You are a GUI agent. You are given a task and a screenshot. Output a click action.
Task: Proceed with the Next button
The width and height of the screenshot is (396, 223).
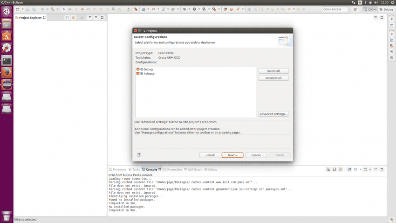pyautogui.click(x=232, y=155)
